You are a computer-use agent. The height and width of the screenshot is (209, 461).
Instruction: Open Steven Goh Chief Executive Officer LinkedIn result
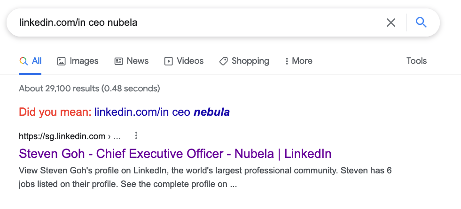click(175, 154)
